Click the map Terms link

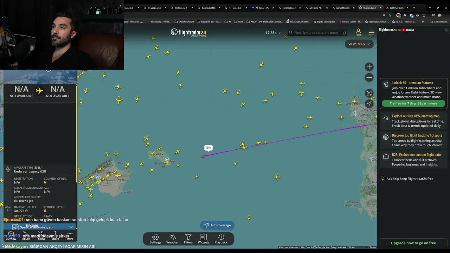(x=373, y=247)
